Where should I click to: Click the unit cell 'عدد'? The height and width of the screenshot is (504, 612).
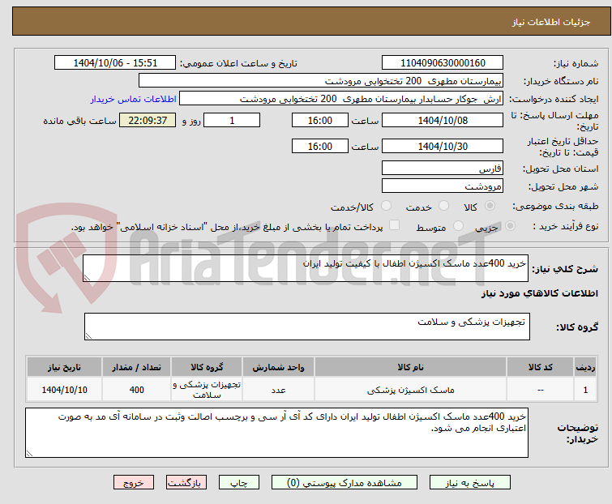tap(278, 389)
